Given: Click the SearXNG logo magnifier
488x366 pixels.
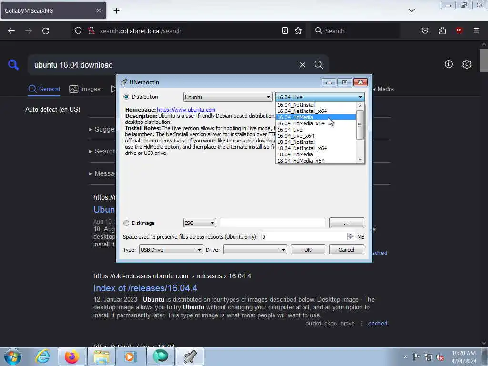Looking at the screenshot, I should coord(13,65).
